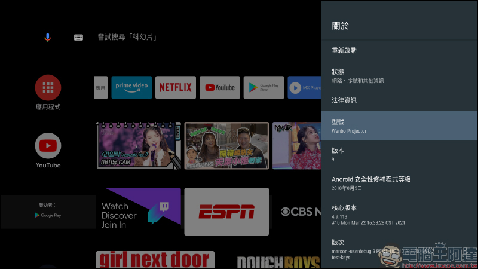The height and width of the screenshot is (269, 478).
Task: Launch the MX Player app tile
Action: (x=305, y=87)
